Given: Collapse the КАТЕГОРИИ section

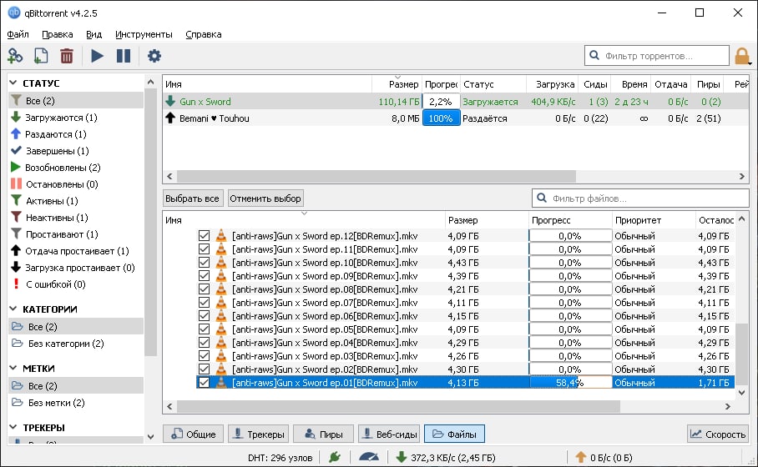Looking at the screenshot, I should click(x=13, y=309).
